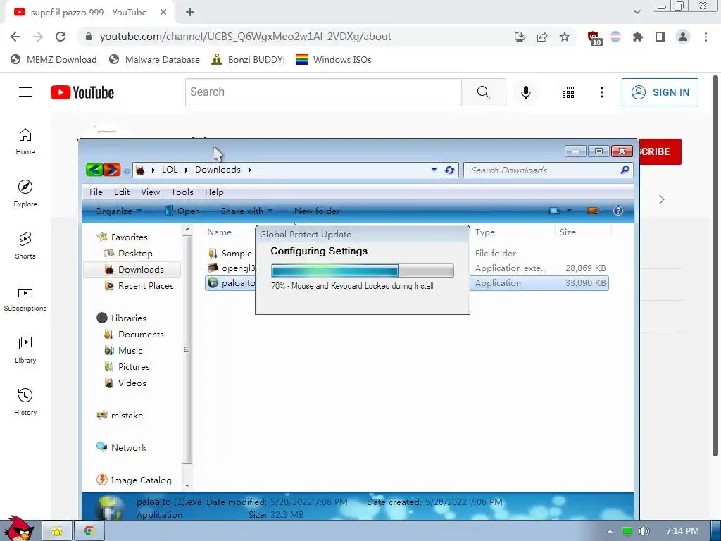Open YouTube settings three-dot menu
The width and height of the screenshot is (721, 541).
coord(601,92)
